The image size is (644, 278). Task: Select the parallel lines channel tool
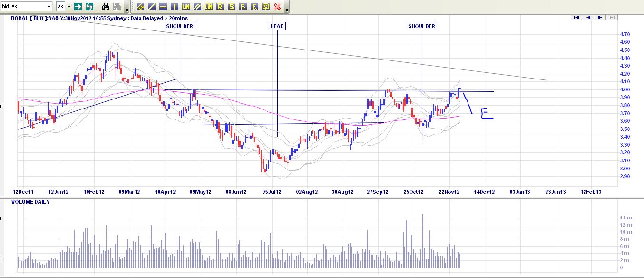pyautogui.click(x=197, y=7)
